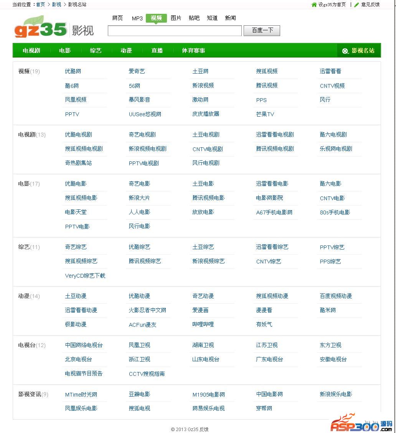
Task: Open the CNTV视频 link
Action: coord(332,86)
